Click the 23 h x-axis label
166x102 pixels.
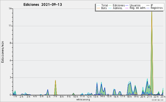(x=163, y=96)
